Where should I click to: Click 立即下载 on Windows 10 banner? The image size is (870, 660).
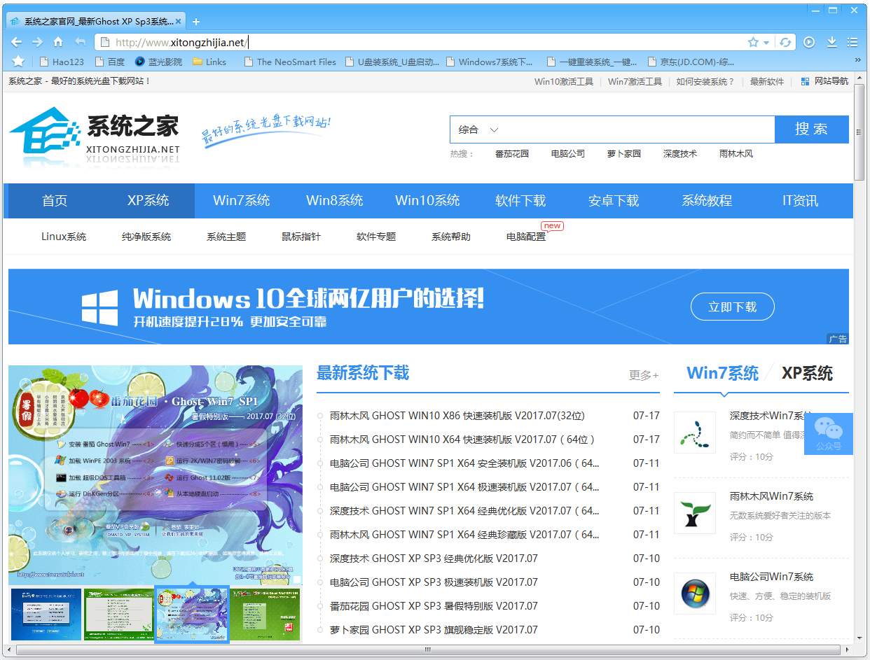tap(733, 307)
